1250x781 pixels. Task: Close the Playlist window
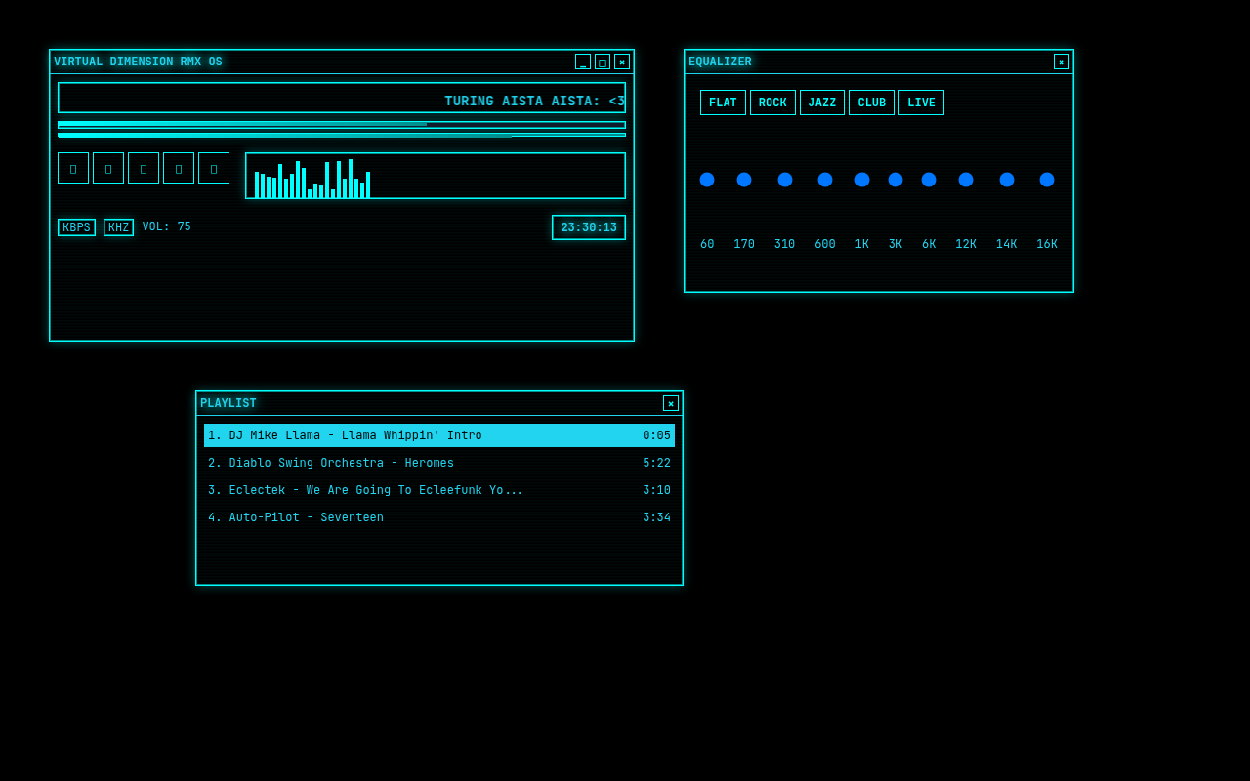pyautogui.click(x=671, y=403)
